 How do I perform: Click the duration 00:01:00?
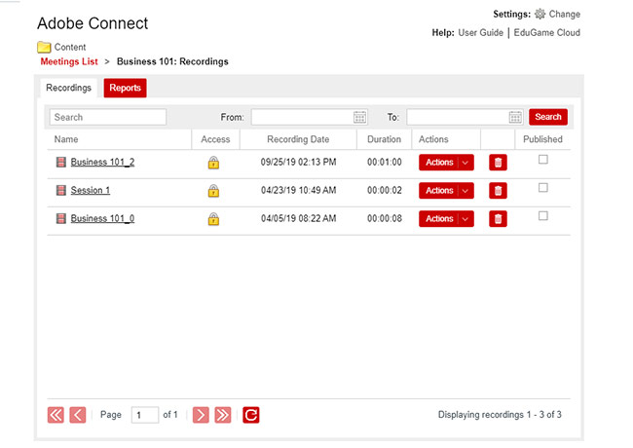click(x=385, y=163)
